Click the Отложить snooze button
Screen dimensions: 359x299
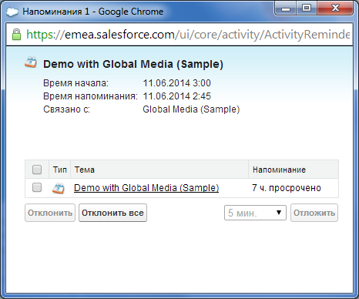(x=314, y=213)
